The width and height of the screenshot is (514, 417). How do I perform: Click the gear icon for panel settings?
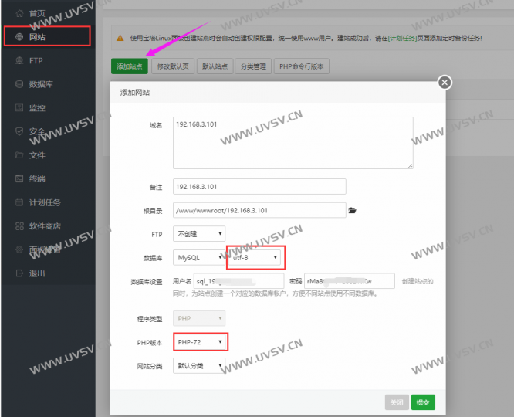19,249
